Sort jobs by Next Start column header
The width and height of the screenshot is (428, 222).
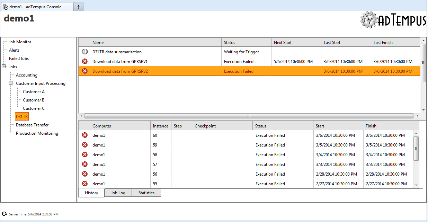(296, 43)
